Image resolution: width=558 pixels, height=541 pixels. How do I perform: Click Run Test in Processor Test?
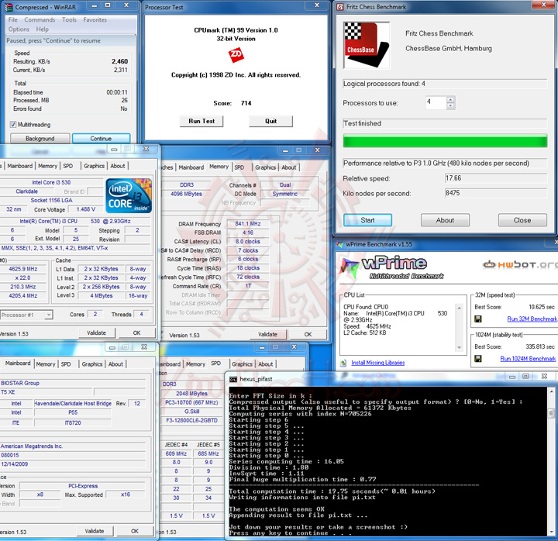tap(201, 121)
